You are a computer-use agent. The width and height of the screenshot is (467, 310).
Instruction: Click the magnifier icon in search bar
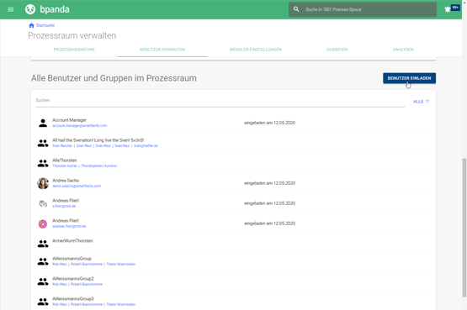pos(296,9)
